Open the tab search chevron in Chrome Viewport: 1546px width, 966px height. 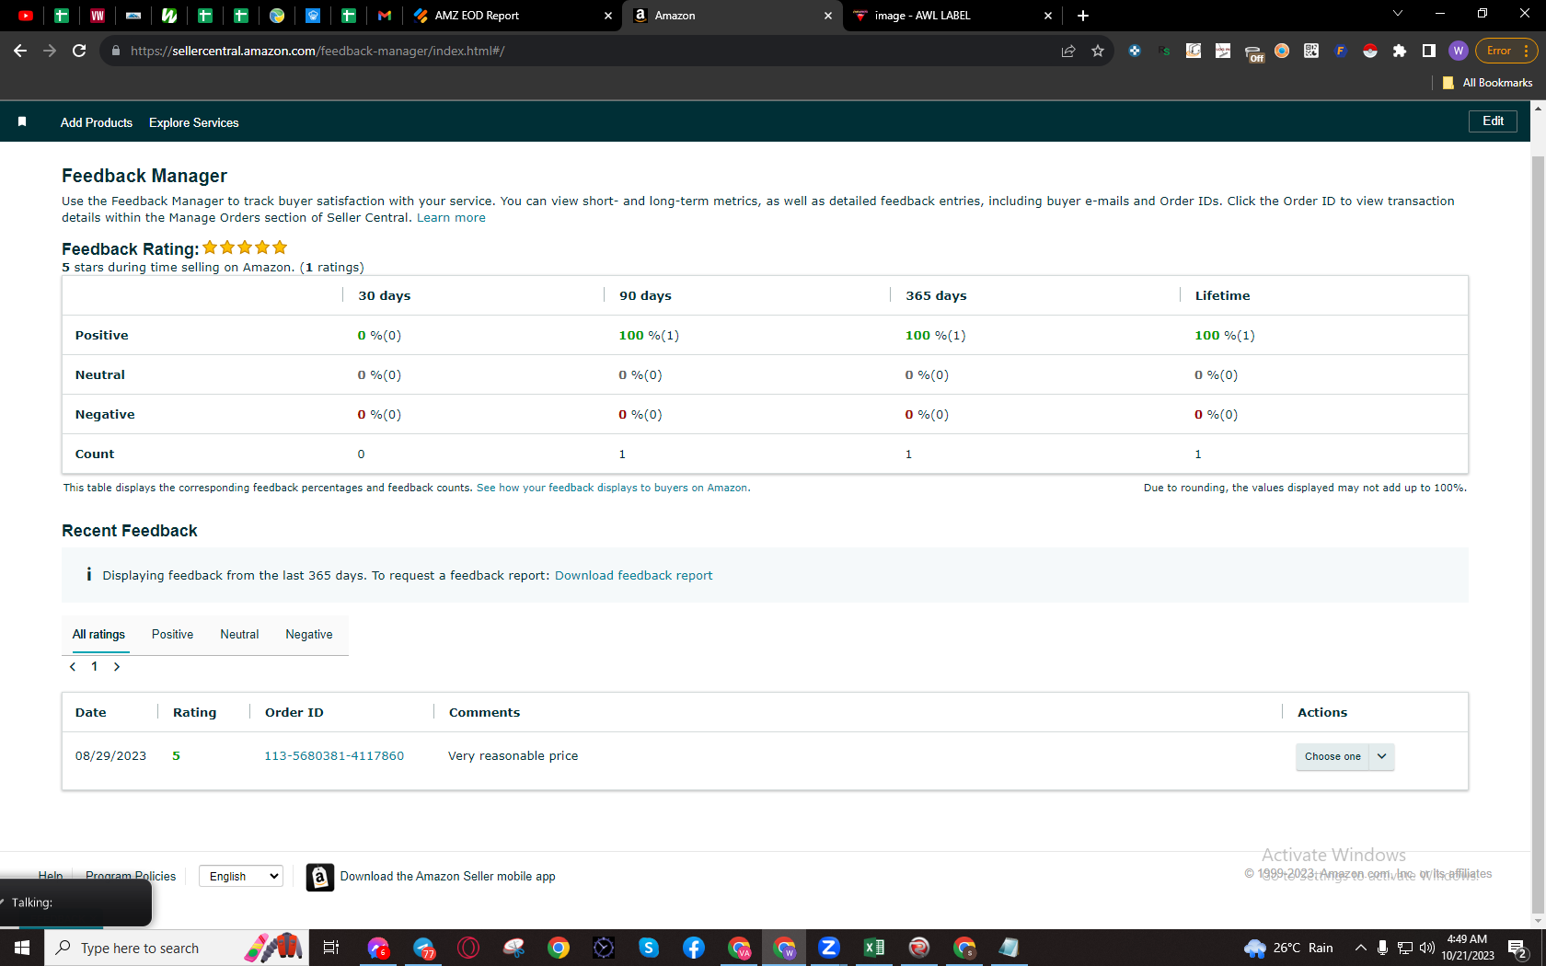1398,14
